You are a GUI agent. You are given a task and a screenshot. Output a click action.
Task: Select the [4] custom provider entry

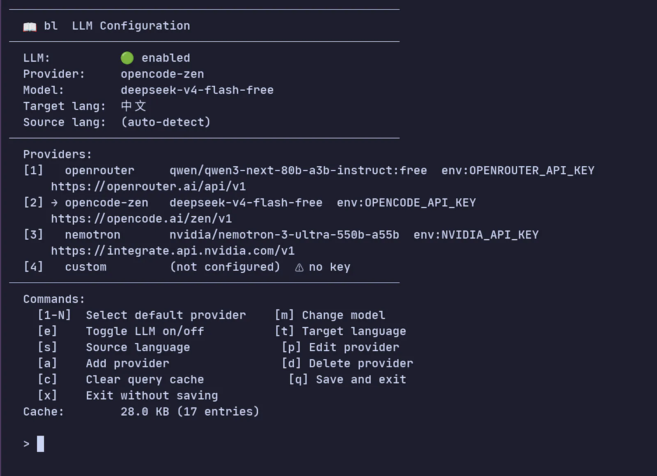187,267
